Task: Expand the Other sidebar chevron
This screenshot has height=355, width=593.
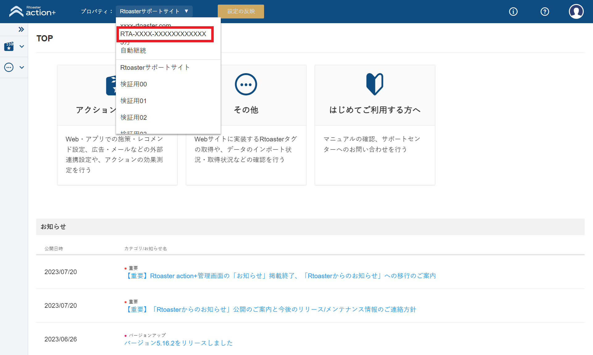Action: pos(22,67)
